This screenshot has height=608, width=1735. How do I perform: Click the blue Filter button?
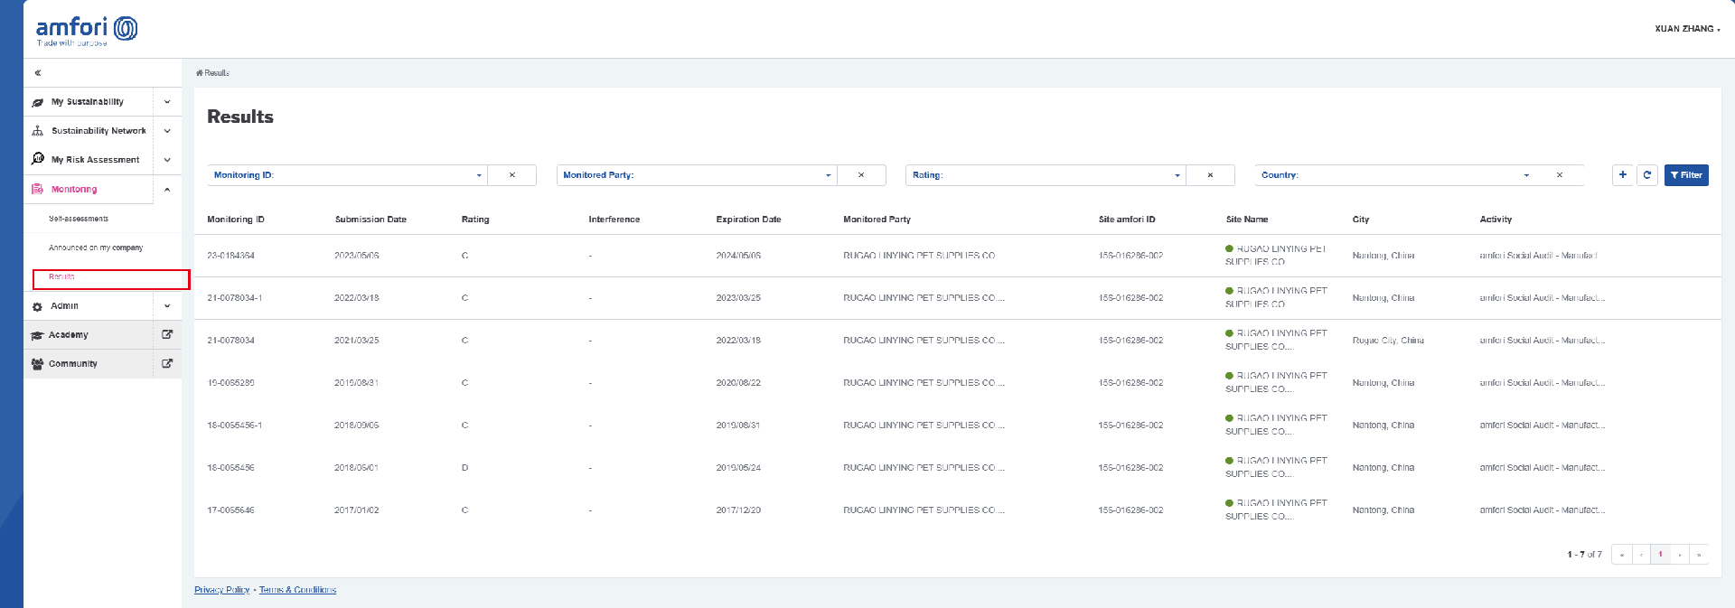point(1686,175)
